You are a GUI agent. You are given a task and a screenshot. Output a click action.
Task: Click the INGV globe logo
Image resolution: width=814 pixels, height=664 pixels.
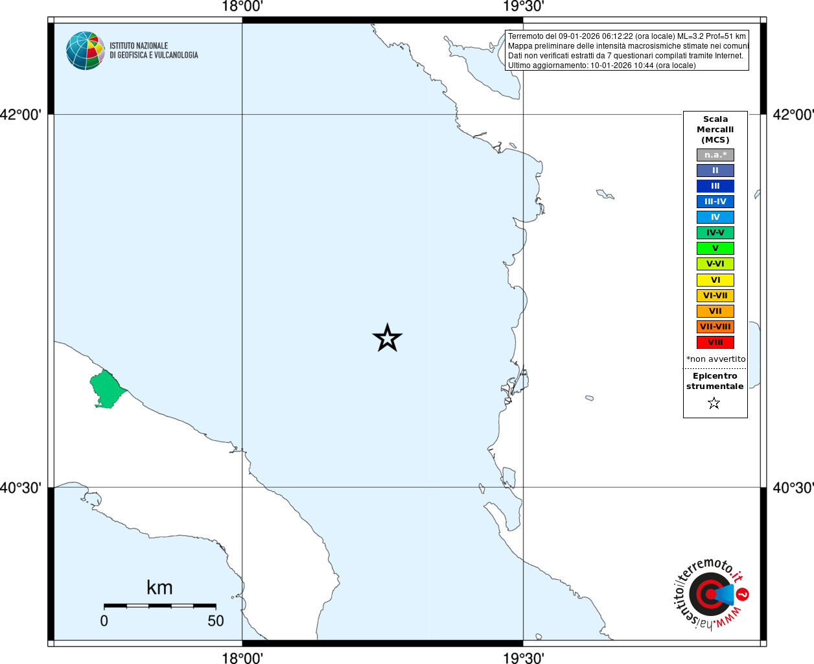(x=85, y=51)
